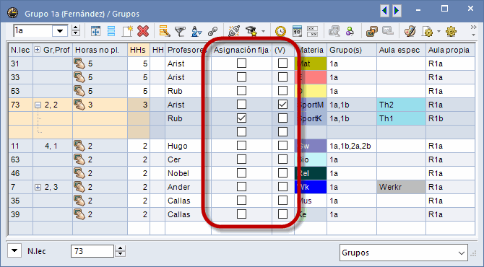Select the Werkr special room cell

pyautogui.click(x=401, y=187)
